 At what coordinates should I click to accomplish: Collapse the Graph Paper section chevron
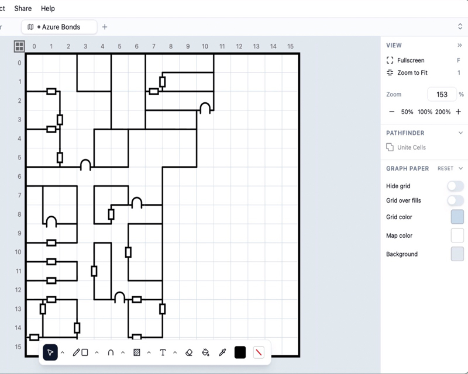(x=460, y=168)
